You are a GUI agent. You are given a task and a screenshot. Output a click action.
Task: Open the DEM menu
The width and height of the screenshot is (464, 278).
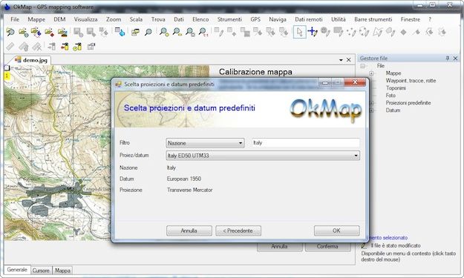pyautogui.click(x=59, y=19)
